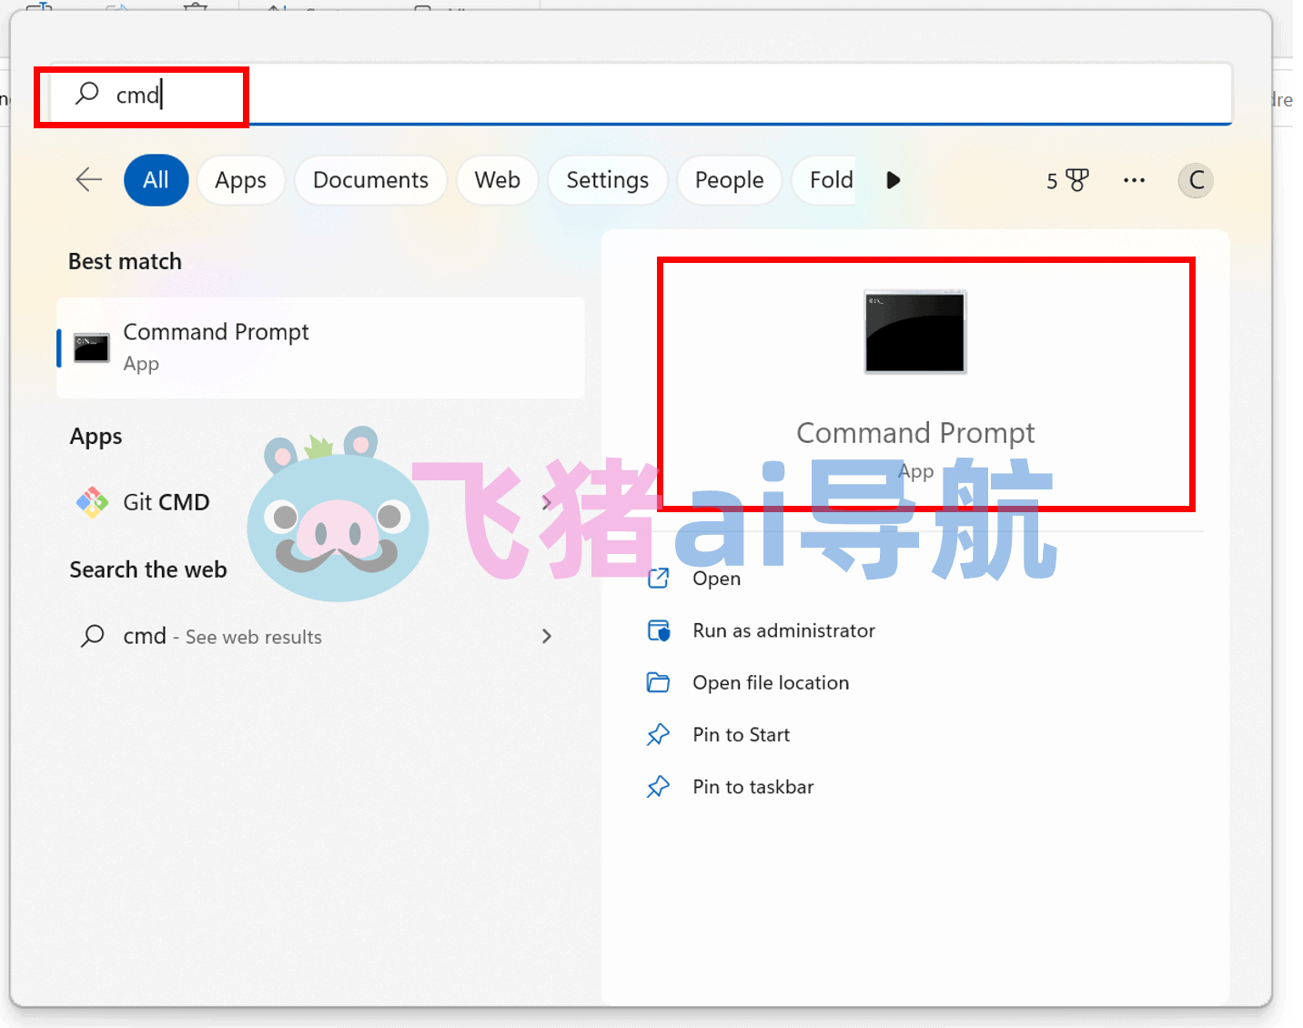The height and width of the screenshot is (1028, 1303).
Task: Switch to the People filter tab
Action: click(728, 180)
